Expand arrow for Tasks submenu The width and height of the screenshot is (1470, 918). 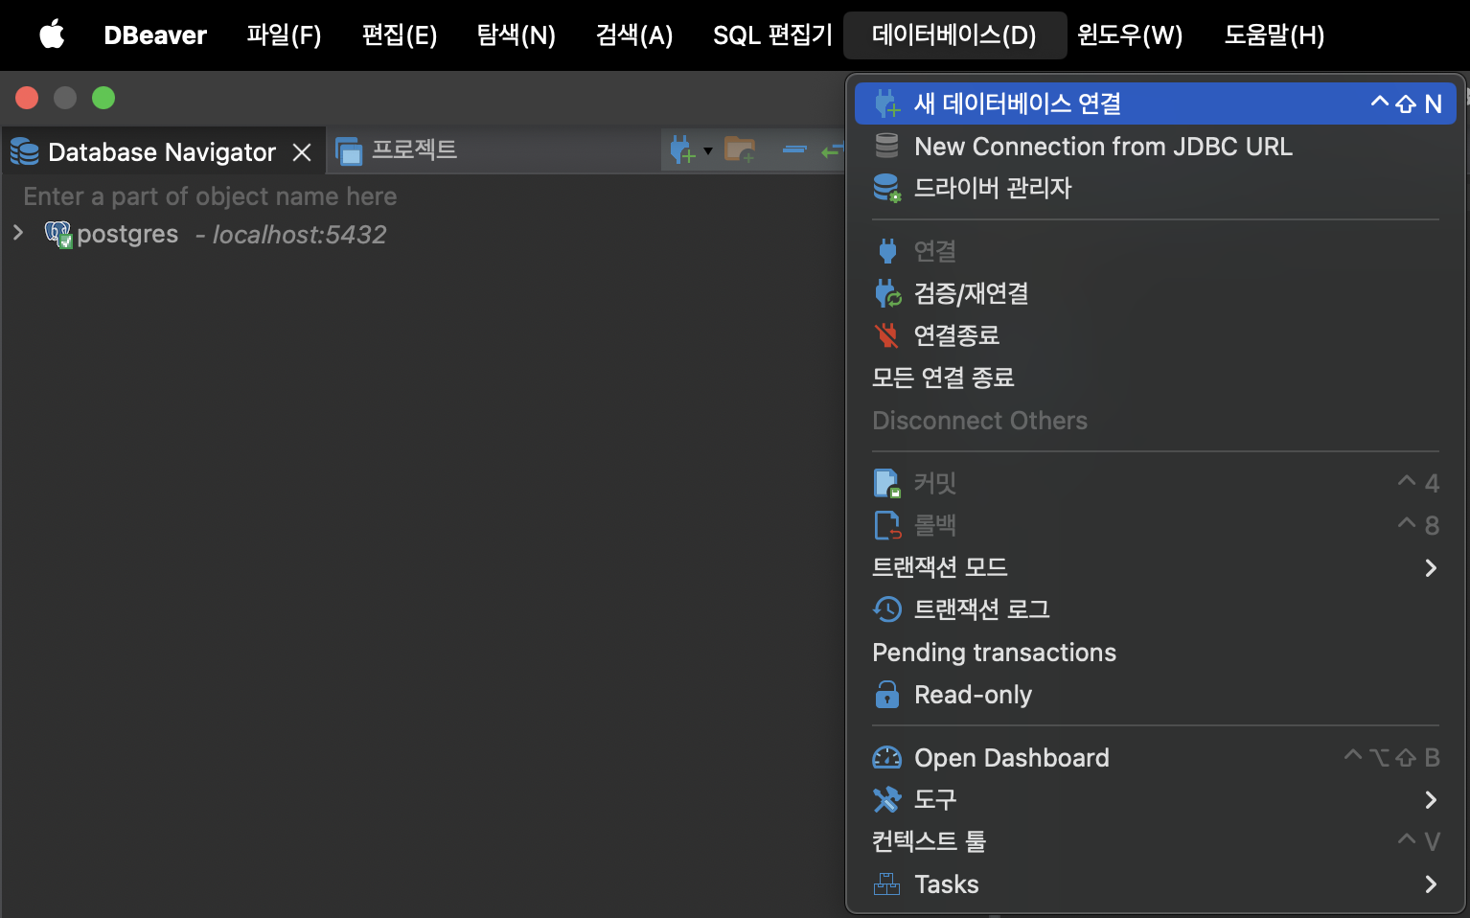point(1431,884)
